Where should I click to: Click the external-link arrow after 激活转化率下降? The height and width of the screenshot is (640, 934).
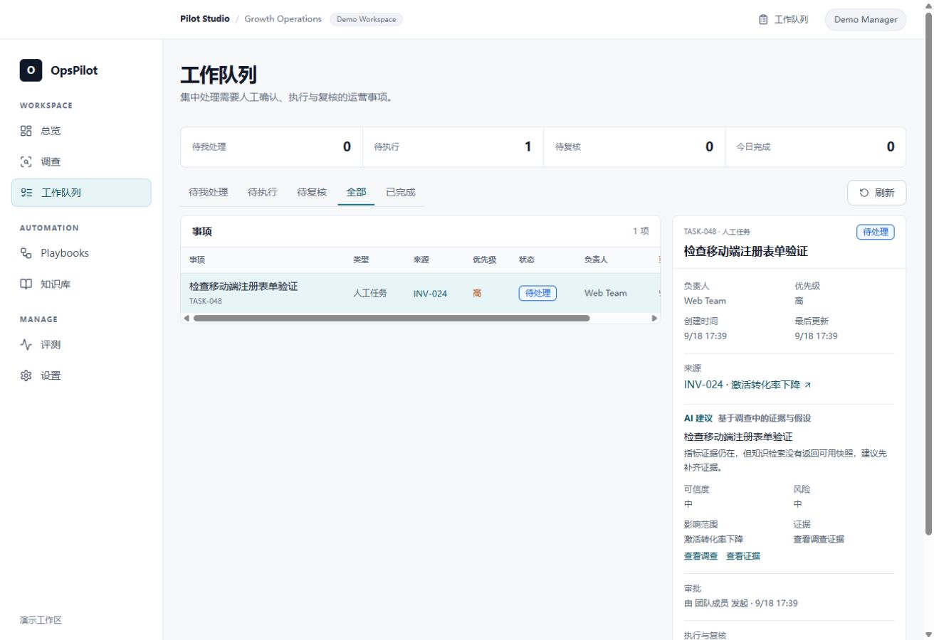tap(808, 385)
